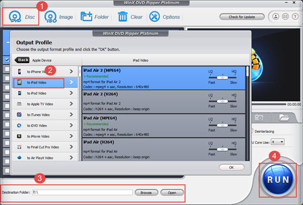Select the to iDVD Video category
Screen dimensions: 303x205
tap(45, 125)
